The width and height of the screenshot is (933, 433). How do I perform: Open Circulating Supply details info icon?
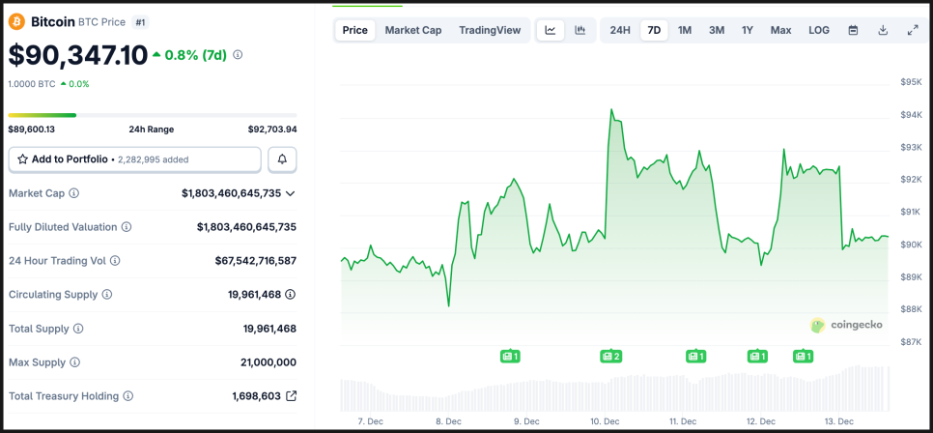coord(290,295)
